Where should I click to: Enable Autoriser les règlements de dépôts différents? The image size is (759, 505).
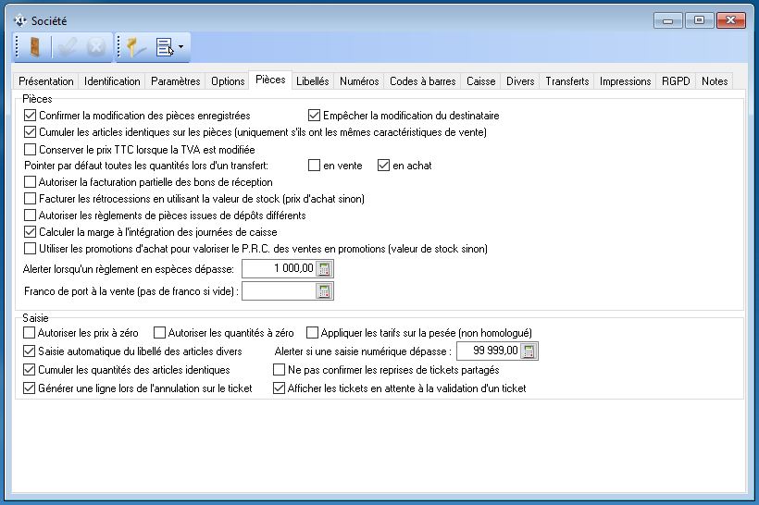point(30,216)
